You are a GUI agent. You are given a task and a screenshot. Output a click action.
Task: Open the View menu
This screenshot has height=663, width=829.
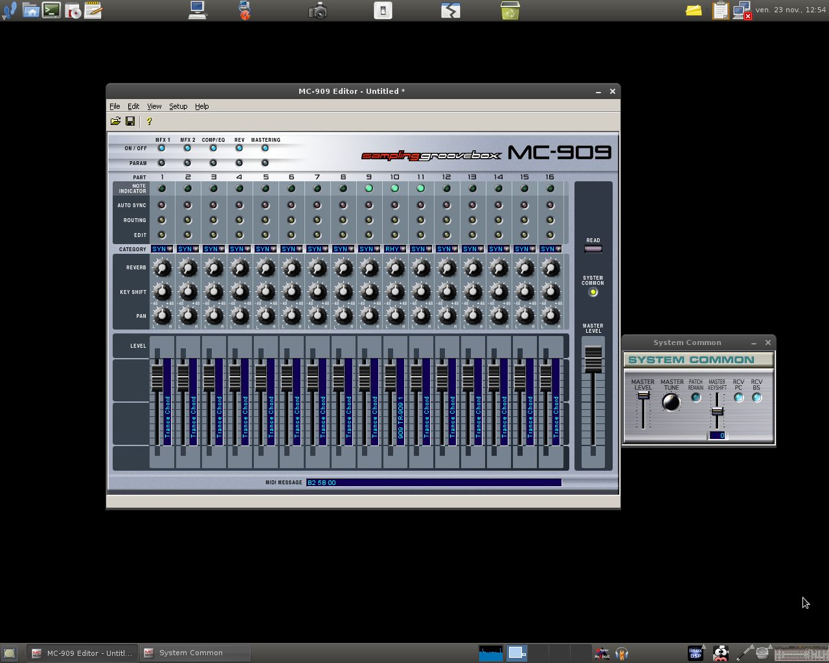tap(154, 106)
